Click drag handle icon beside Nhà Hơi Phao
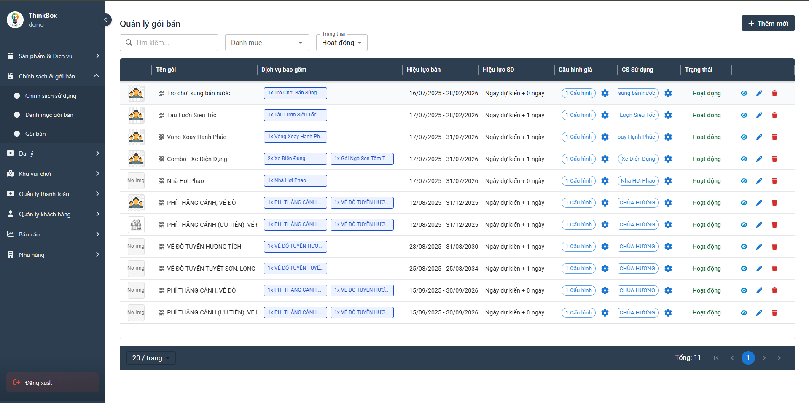Viewport: 809px width, 403px height. 161,181
